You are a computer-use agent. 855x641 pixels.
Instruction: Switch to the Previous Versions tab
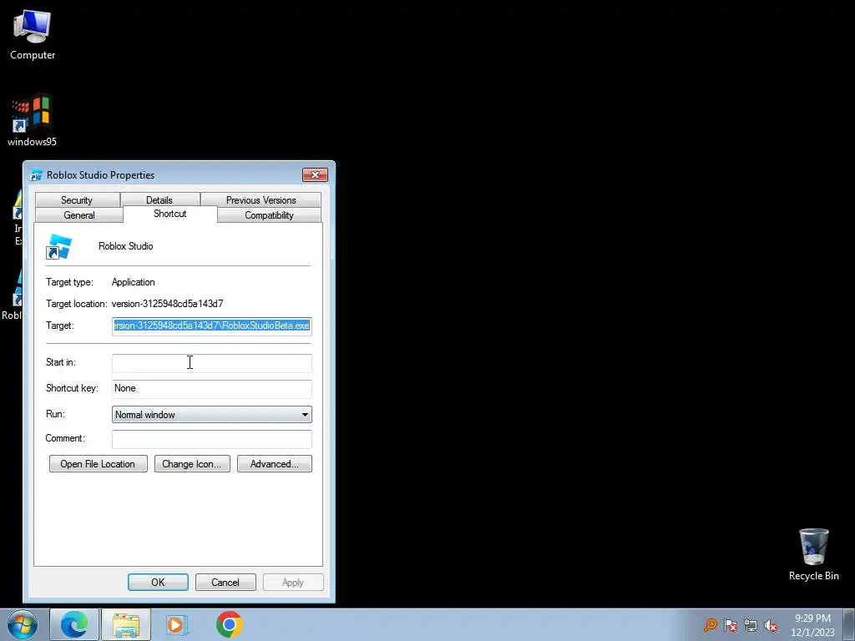pos(261,200)
